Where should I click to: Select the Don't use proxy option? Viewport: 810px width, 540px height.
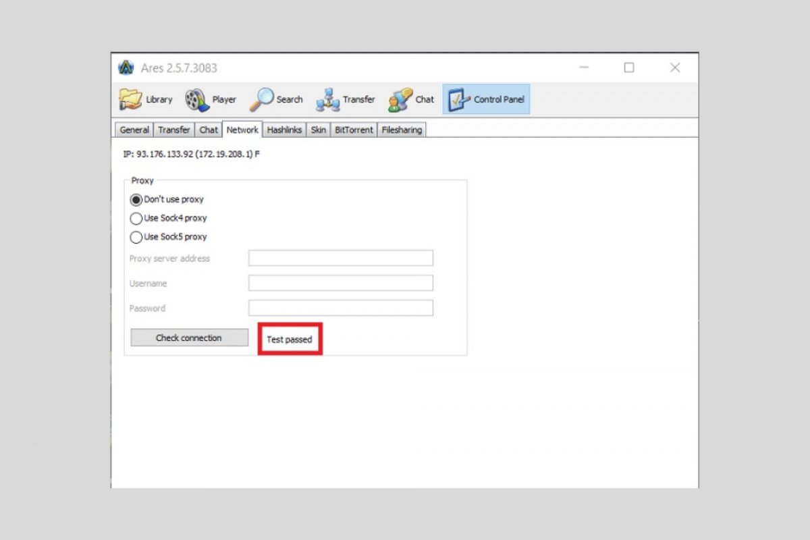point(167,200)
